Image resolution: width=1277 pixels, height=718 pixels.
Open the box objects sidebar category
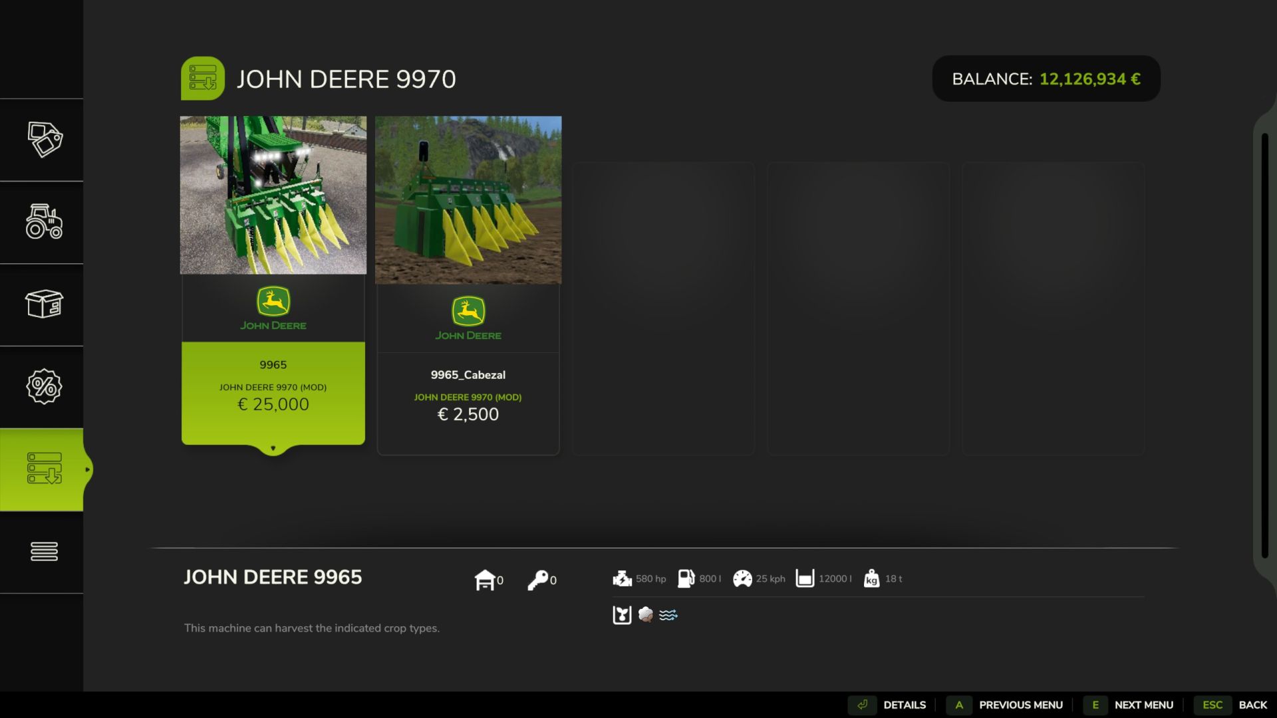pos(44,304)
